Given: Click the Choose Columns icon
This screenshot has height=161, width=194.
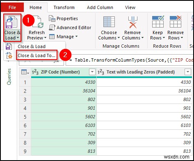Looking at the screenshot, I should coord(109,22).
